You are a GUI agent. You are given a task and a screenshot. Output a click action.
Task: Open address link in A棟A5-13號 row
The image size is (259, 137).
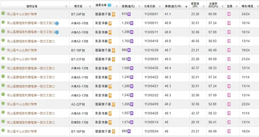coord(31,86)
